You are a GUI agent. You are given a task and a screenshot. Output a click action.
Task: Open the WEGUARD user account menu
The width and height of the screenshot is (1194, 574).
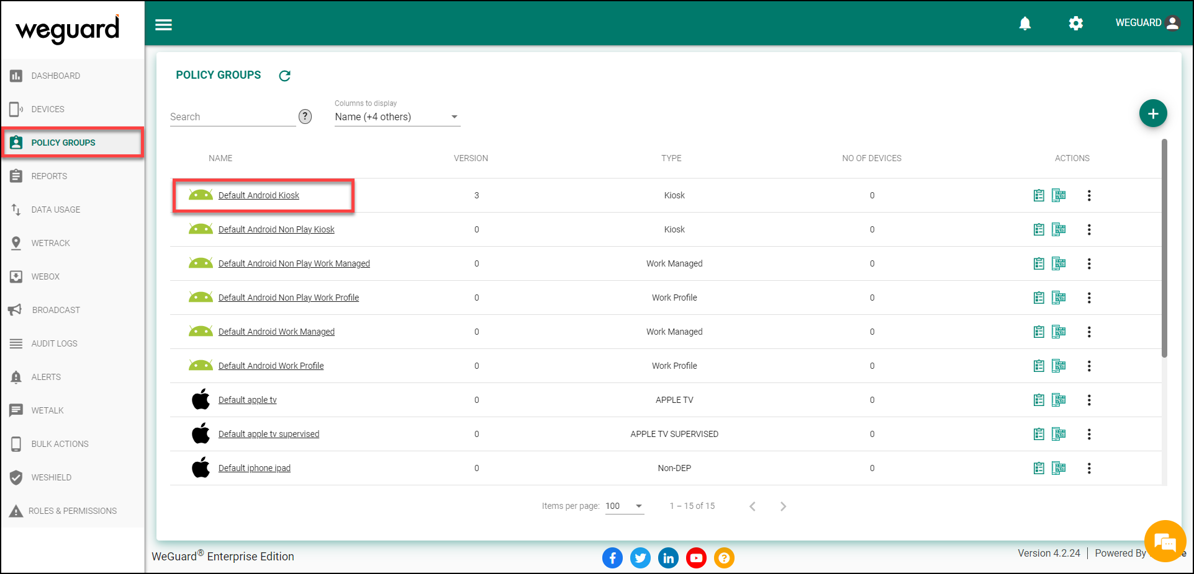(1147, 23)
